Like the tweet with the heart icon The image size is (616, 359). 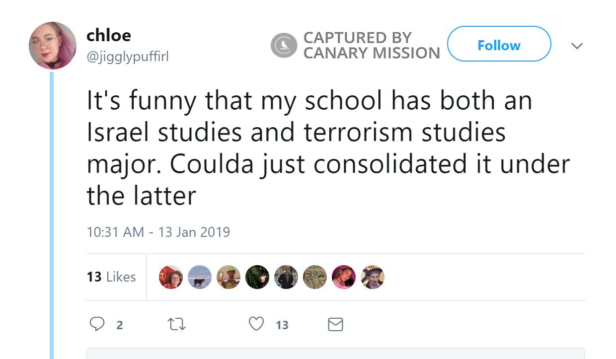(256, 325)
